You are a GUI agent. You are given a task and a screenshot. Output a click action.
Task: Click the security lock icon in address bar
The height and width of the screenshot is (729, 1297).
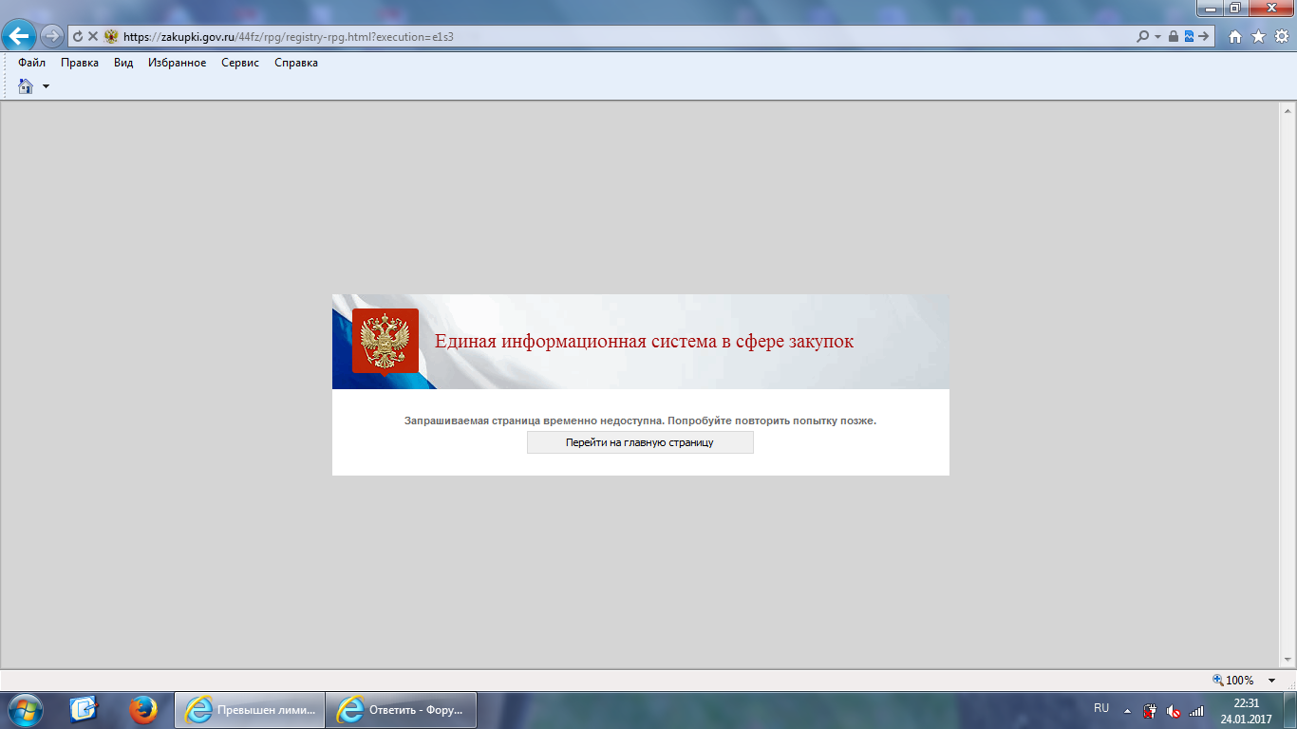pyautogui.click(x=1174, y=36)
